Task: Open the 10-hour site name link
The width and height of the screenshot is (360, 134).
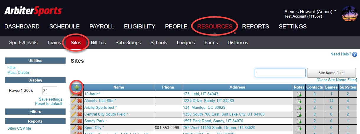Action: pos(92,94)
